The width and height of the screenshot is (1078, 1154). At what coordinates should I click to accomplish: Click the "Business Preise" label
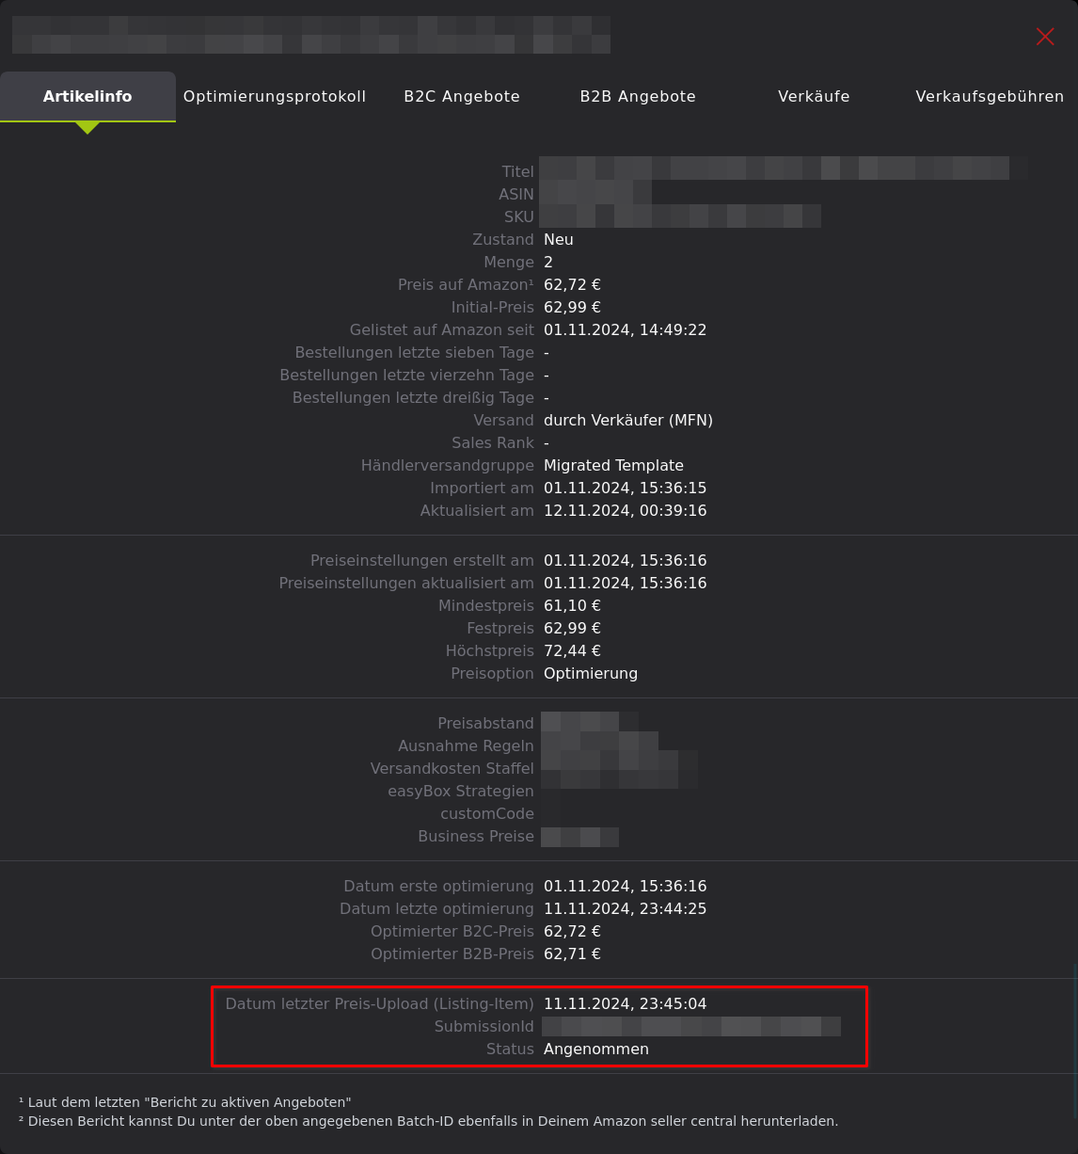(x=476, y=836)
